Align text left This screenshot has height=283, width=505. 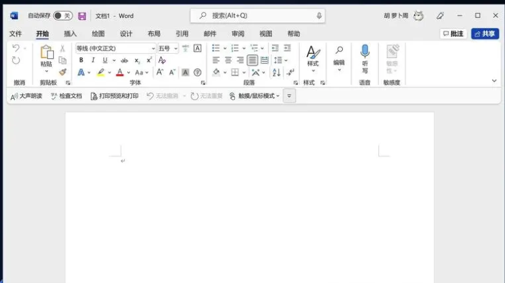pyautogui.click(x=216, y=60)
